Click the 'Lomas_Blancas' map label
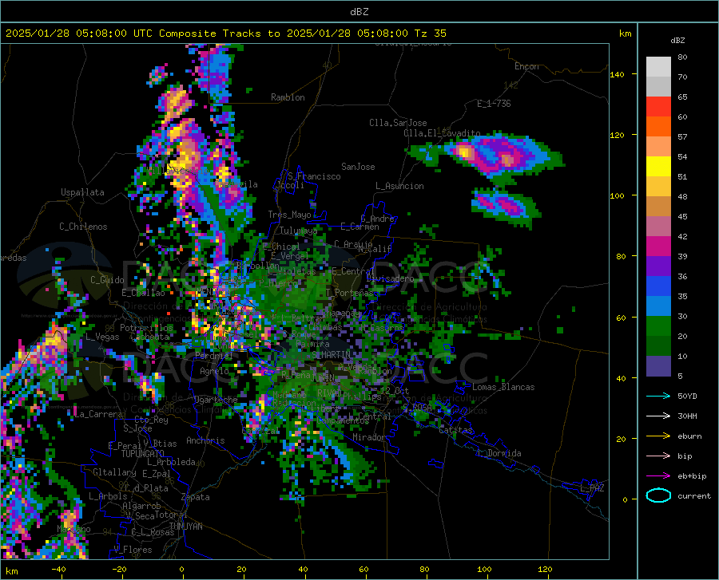Viewport: 719px width, 580px height. coord(503,387)
